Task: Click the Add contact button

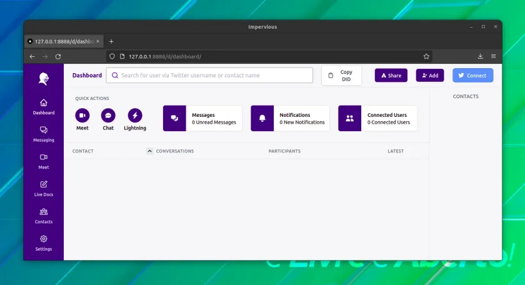Action: click(430, 76)
